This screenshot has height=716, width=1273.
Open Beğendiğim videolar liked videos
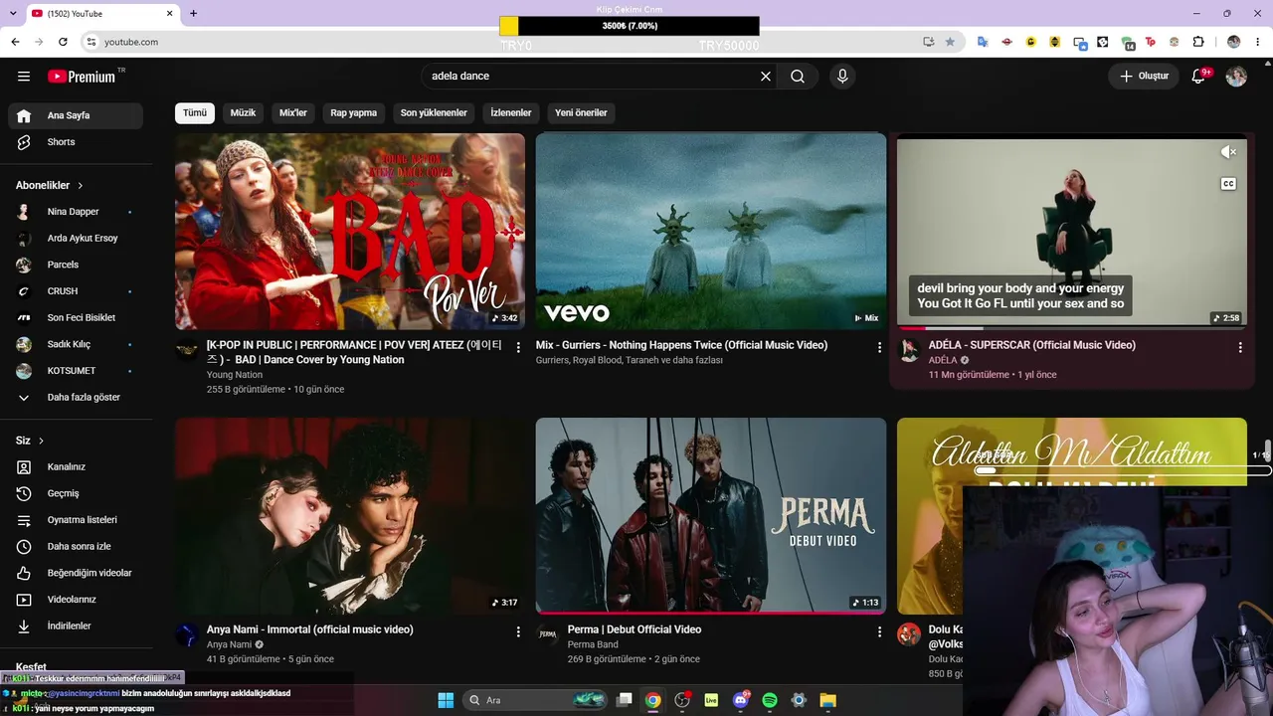click(x=76, y=573)
